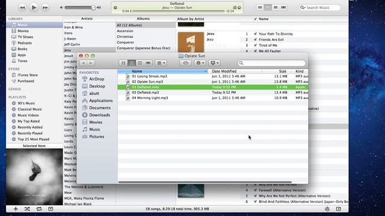Screen dimensions: 385x216
Task: Click the Finder forward button
Action: (91, 63)
